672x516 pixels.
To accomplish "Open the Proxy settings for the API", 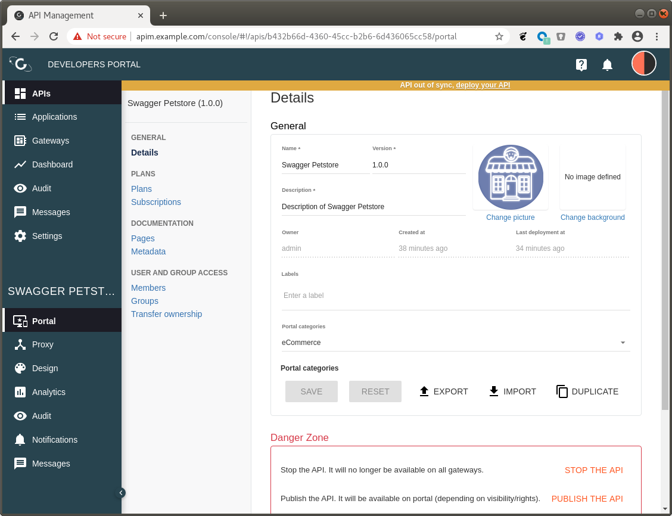I will click(x=42, y=344).
